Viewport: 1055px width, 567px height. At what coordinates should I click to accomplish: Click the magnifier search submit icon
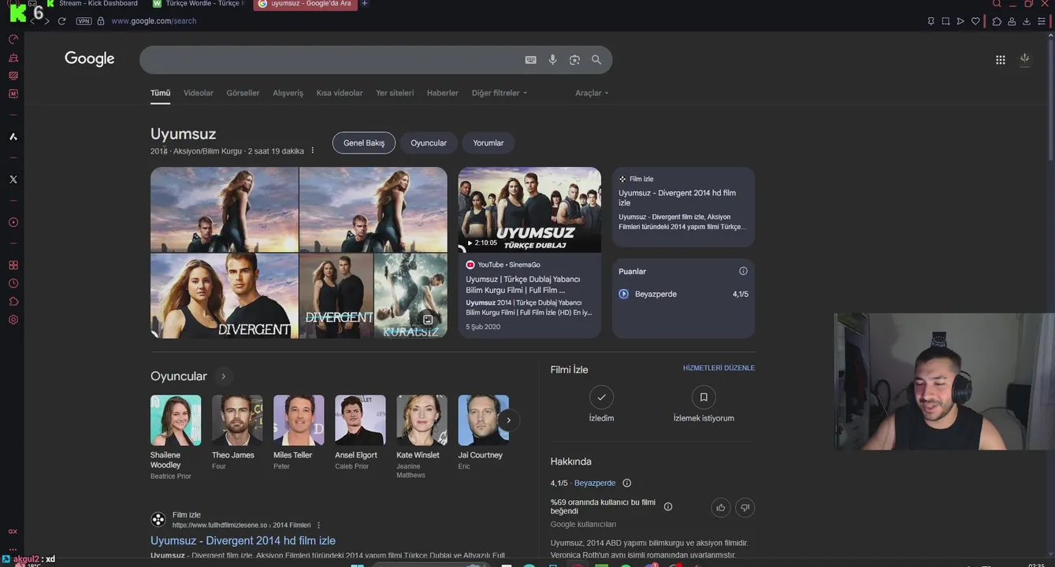pyautogui.click(x=596, y=60)
